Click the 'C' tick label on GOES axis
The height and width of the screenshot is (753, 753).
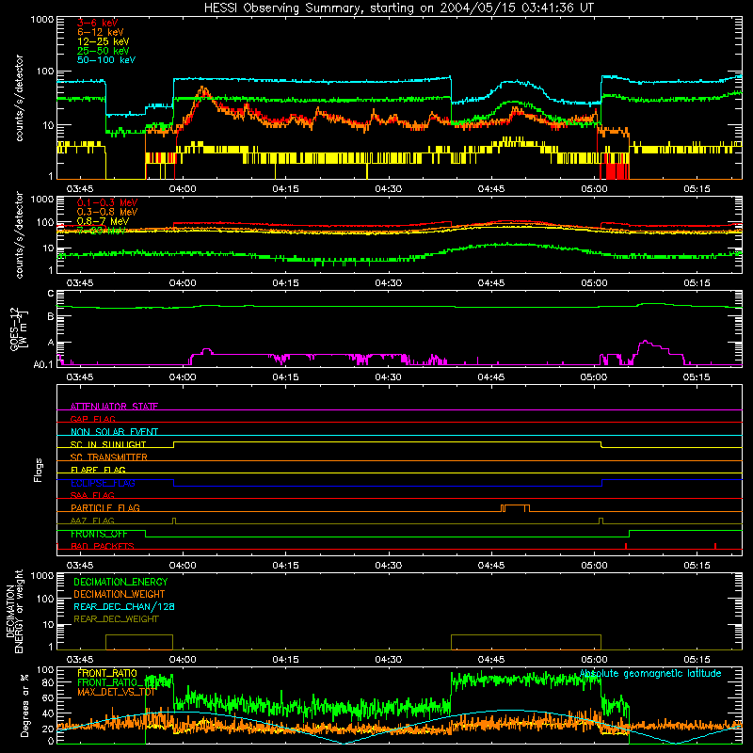[51, 294]
